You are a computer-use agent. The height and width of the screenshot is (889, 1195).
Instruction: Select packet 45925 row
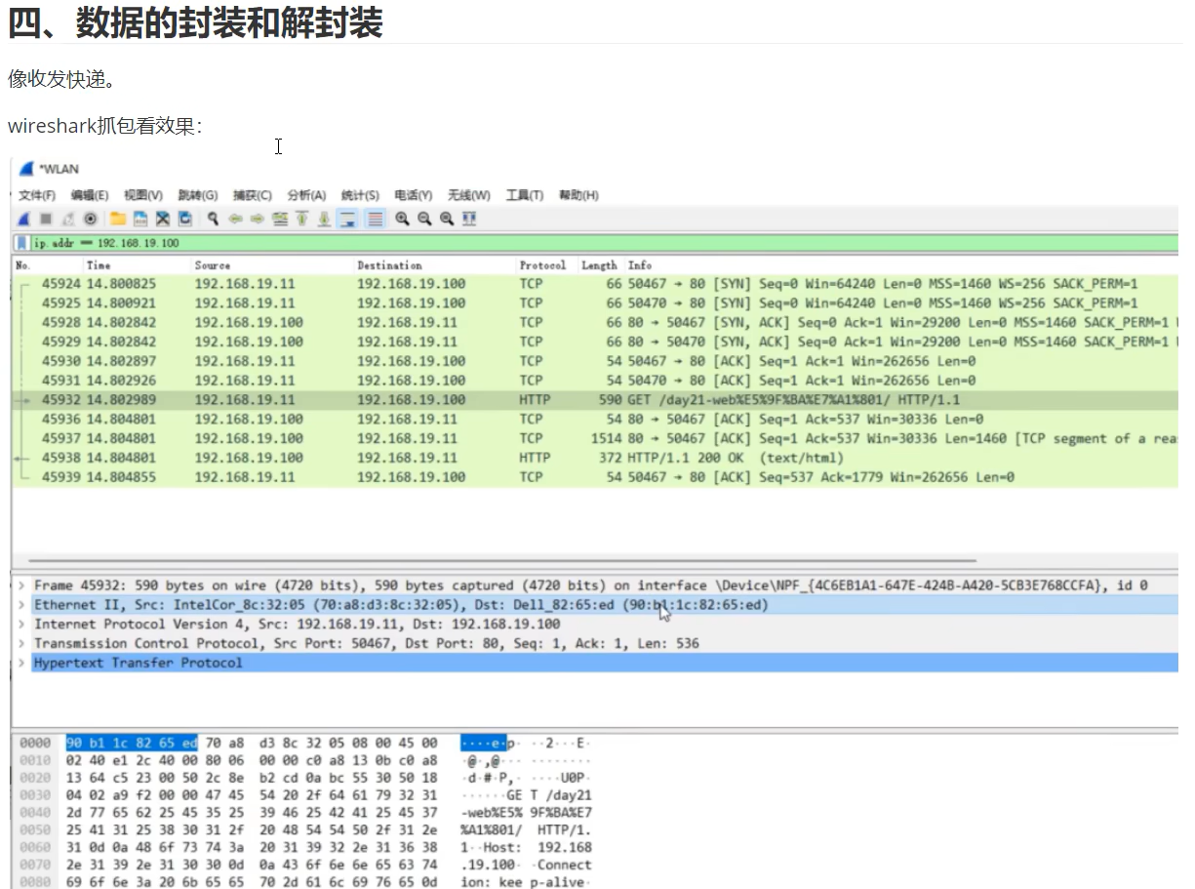click(595, 303)
